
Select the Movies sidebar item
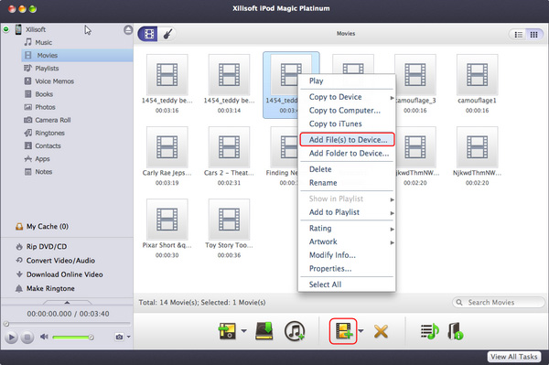[78, 55]
